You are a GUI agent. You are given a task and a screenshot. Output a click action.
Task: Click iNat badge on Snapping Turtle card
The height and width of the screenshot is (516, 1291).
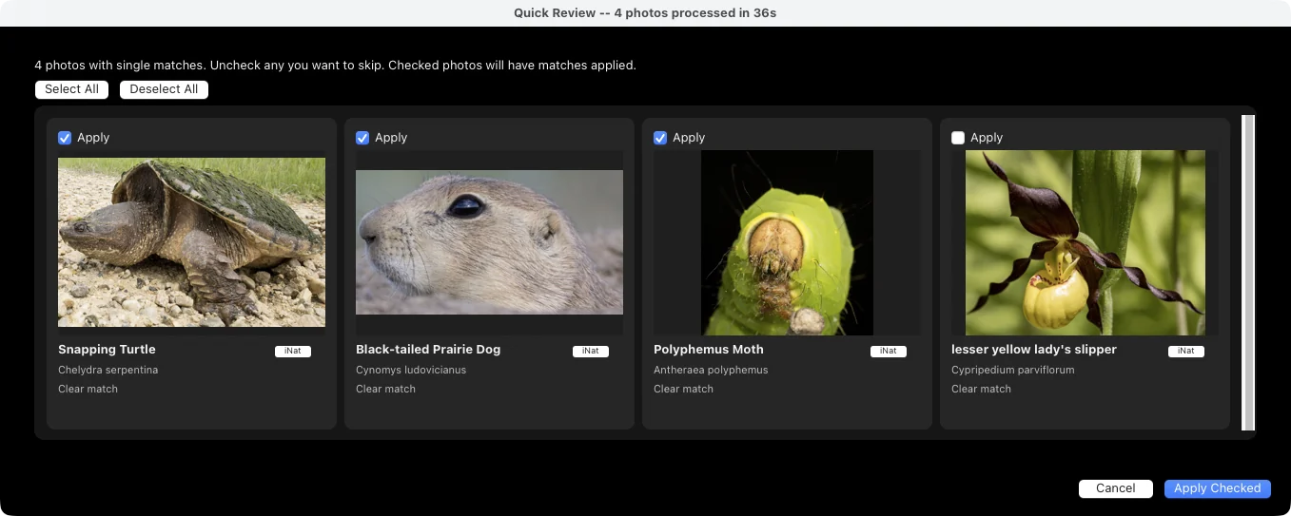tap(292, 351)
